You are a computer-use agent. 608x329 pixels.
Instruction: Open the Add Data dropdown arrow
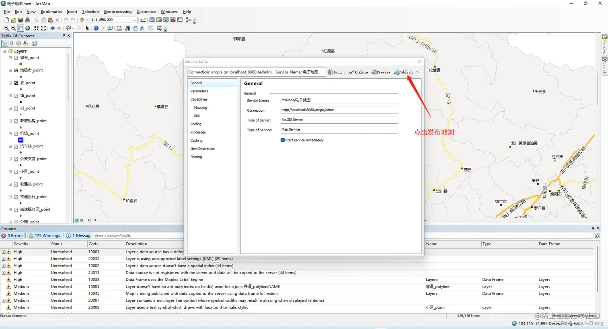point(87,20)
